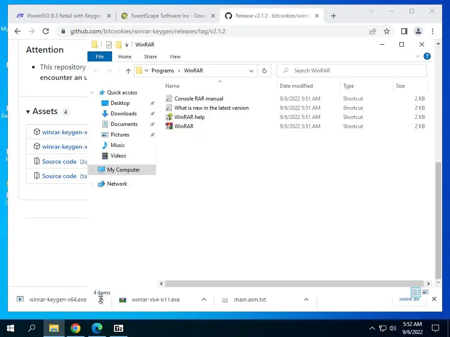Click the Search WinRAR field
The width and height of the screenshot is (450, 337).
pyautogui.click(x=352, y=71)
